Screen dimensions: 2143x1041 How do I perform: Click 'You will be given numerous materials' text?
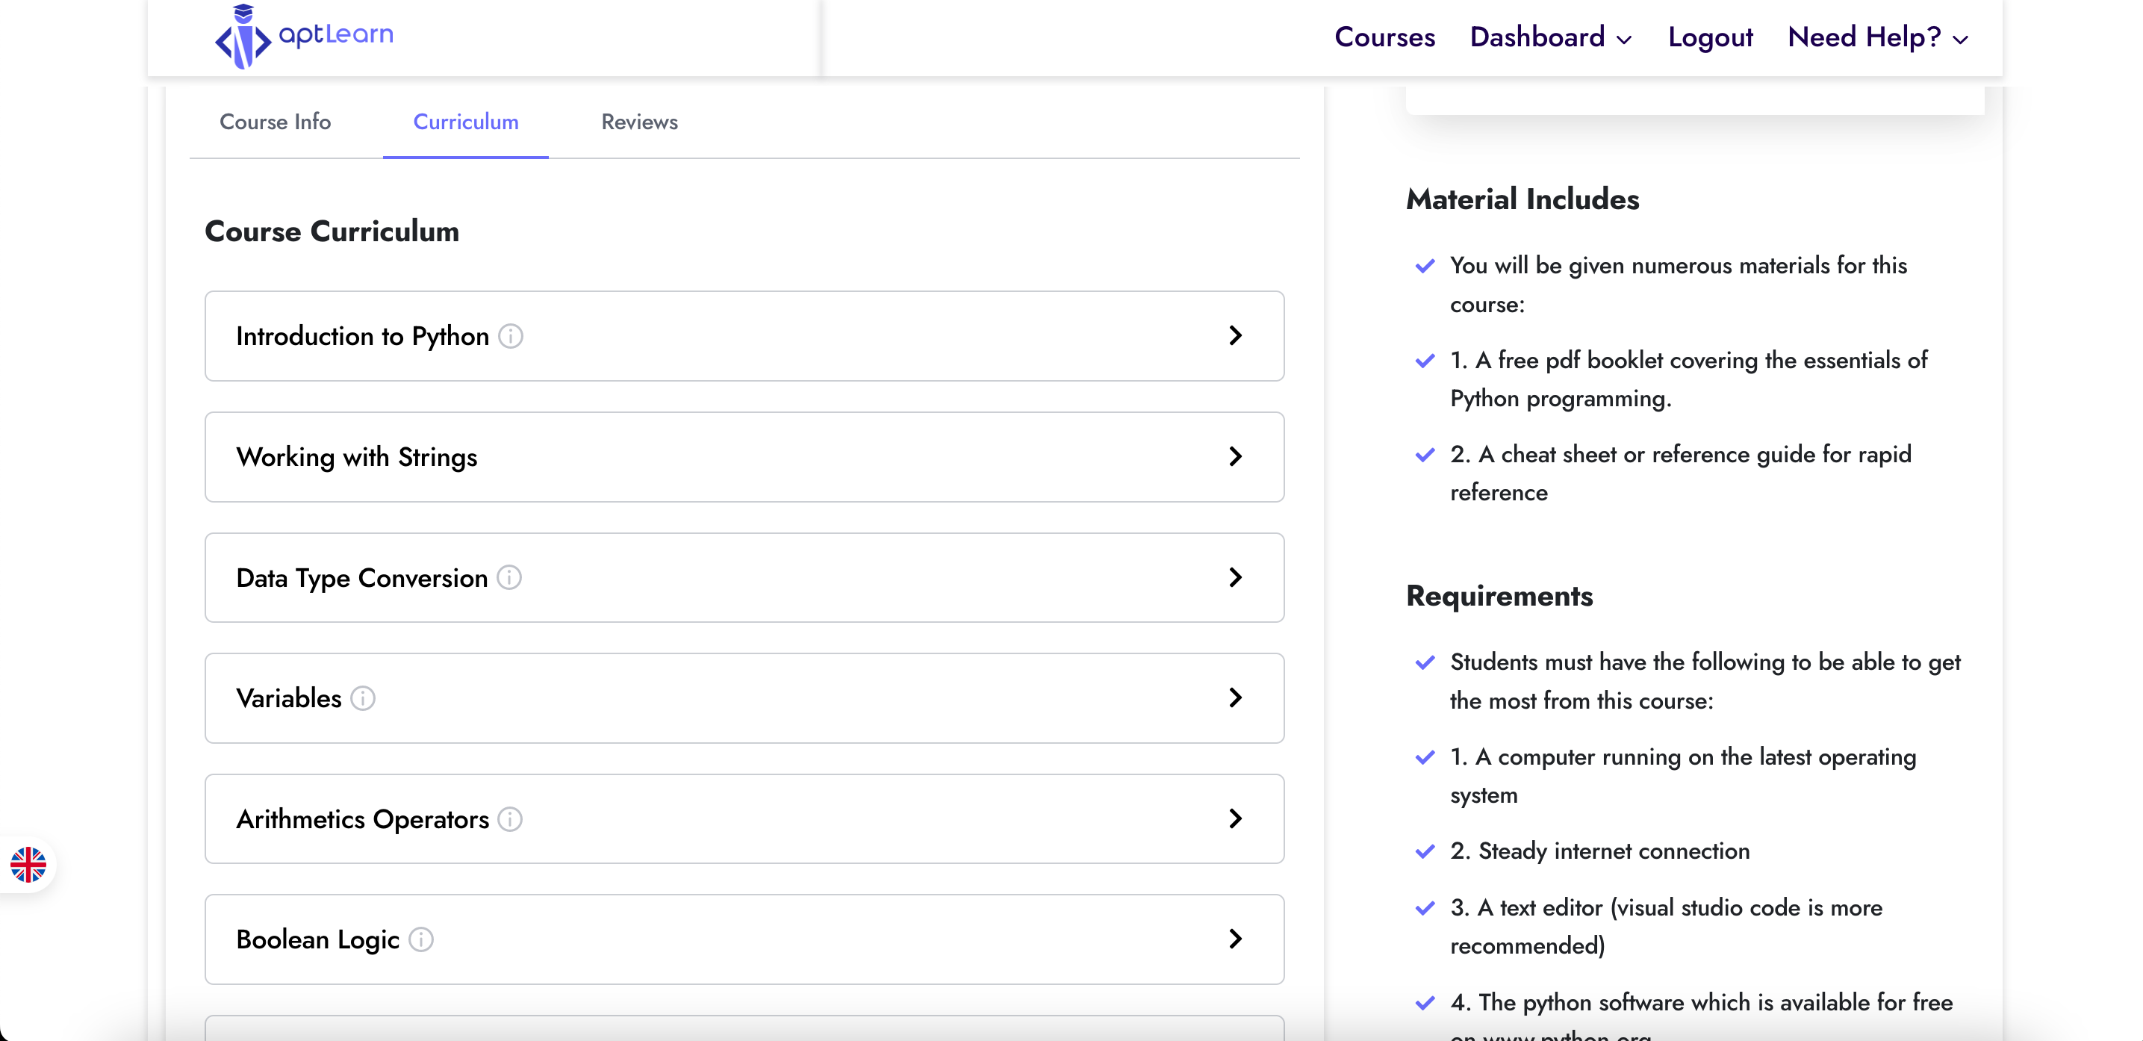point(1679,285)
